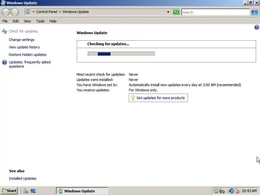Click Windows Update breadcrumb in address bar
The image size is (260, 195).
click(x=76, y=12)
